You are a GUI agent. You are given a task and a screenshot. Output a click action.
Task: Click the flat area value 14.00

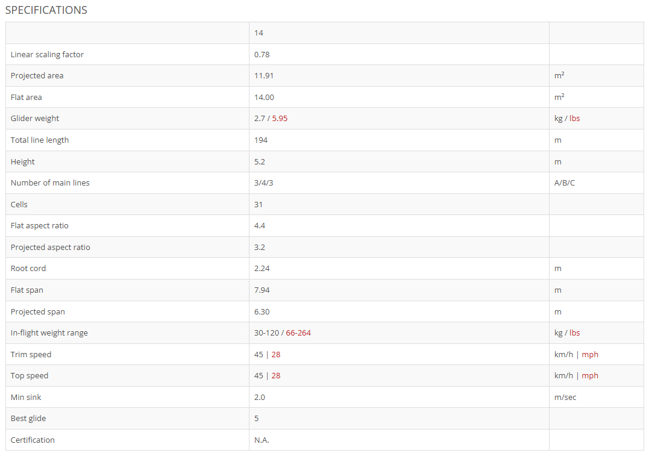click(x=264, y=98)
